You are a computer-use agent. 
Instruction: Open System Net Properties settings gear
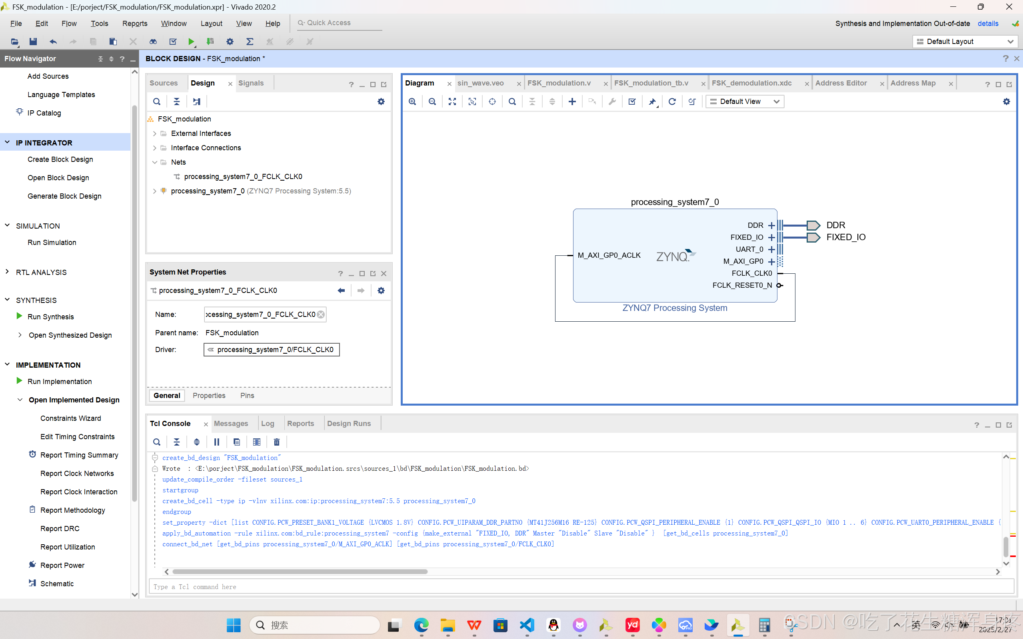coord(381,291)
